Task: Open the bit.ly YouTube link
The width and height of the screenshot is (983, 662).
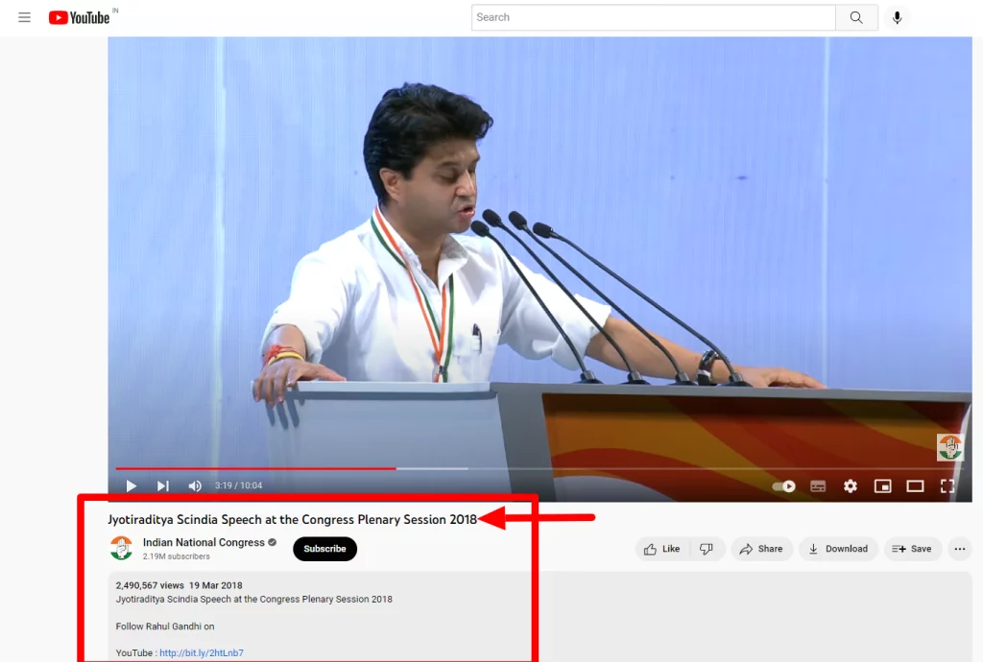Action: point(202,653)
